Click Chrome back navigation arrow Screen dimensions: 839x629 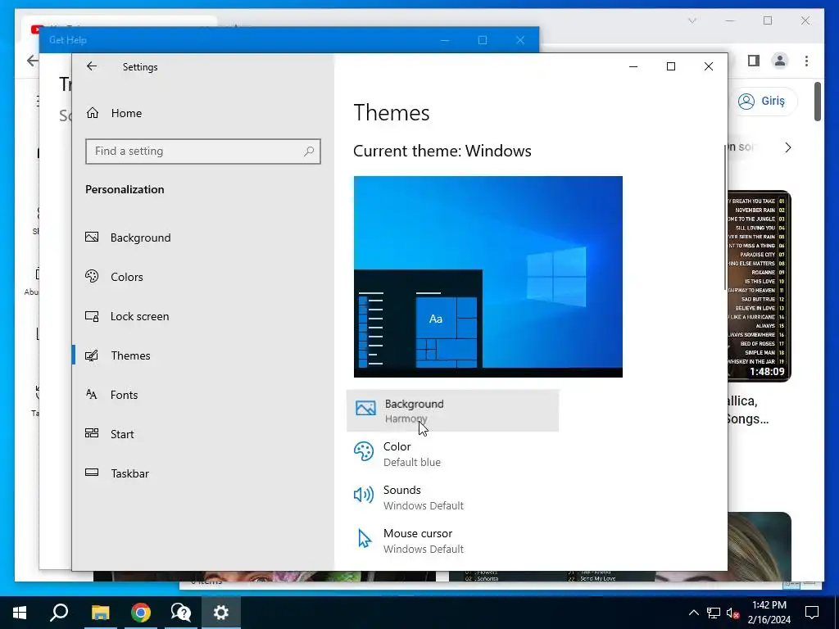click(x=32, y=61)
